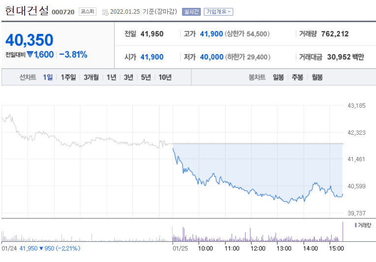Viewport: 376px width, 262px height.
Task: Click the 현대건설 stock name heading
Action: [27, 11]
